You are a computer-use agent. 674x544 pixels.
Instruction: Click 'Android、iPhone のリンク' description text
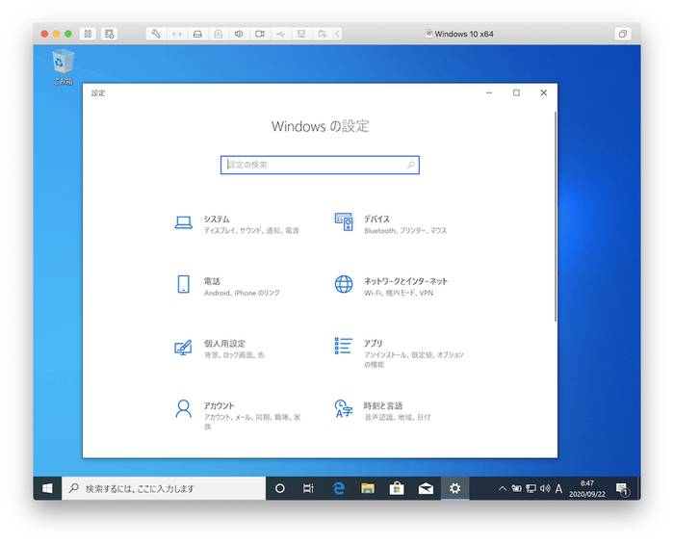pos(242,293)
